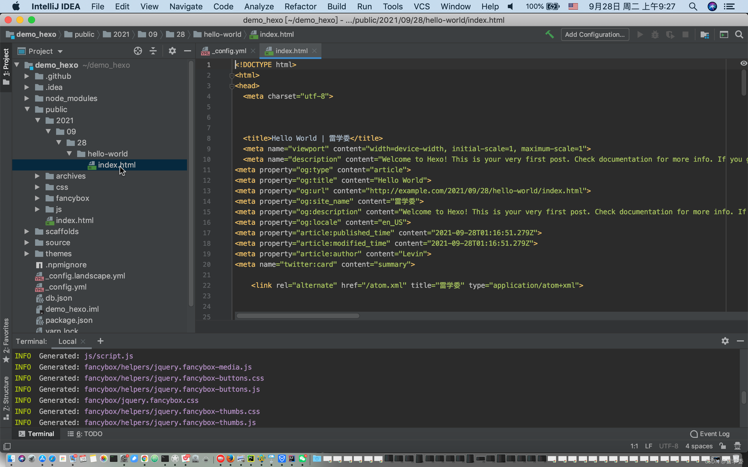Click the editor horizontal scrollbar
The height and width of the screenshot is (467, 748).
[x=298, y=316]
